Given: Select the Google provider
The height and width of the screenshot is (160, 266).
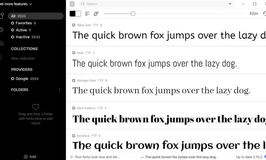Looking at the screenshot, I should 25,79.
